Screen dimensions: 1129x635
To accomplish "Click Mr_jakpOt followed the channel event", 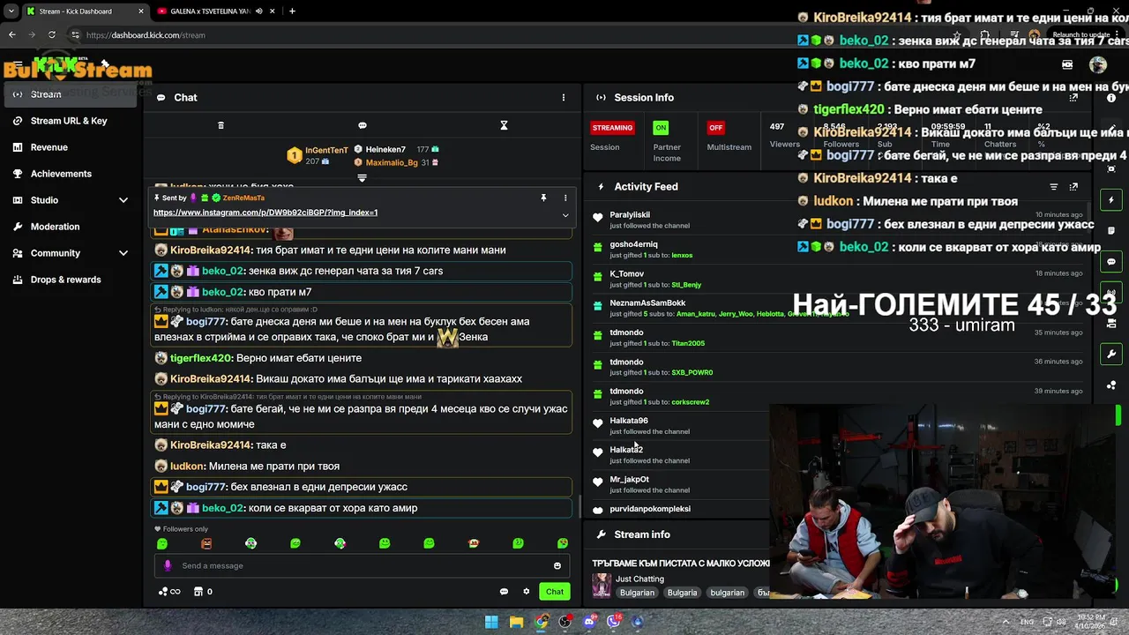I will (x=679, y=484).
